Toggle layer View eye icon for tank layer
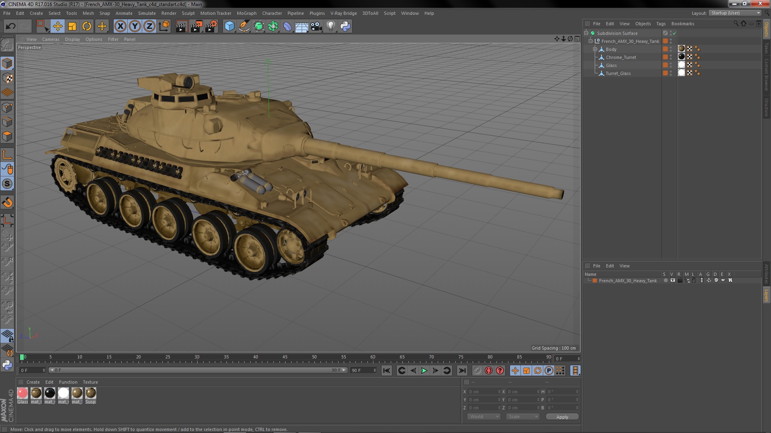 (673, 281)
